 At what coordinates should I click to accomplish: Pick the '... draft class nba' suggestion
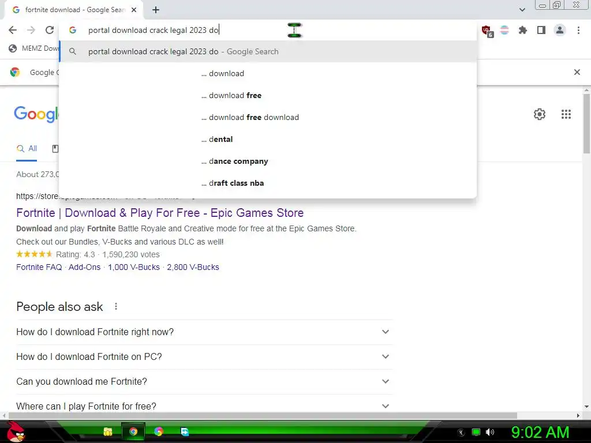tap(268, 183)
